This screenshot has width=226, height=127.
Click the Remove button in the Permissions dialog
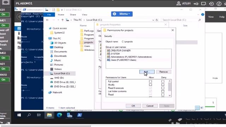[163, 72]
